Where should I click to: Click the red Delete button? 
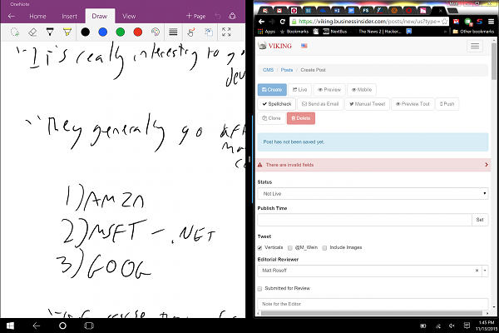[x=300, y=118]
